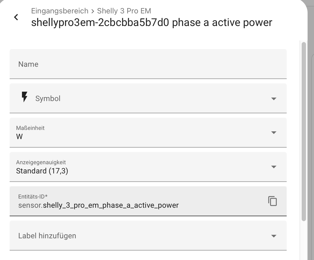314x260 pixels.
Task: Open the Anzeigegenauigkeit dropdown arrow
Action: [274, 167]
